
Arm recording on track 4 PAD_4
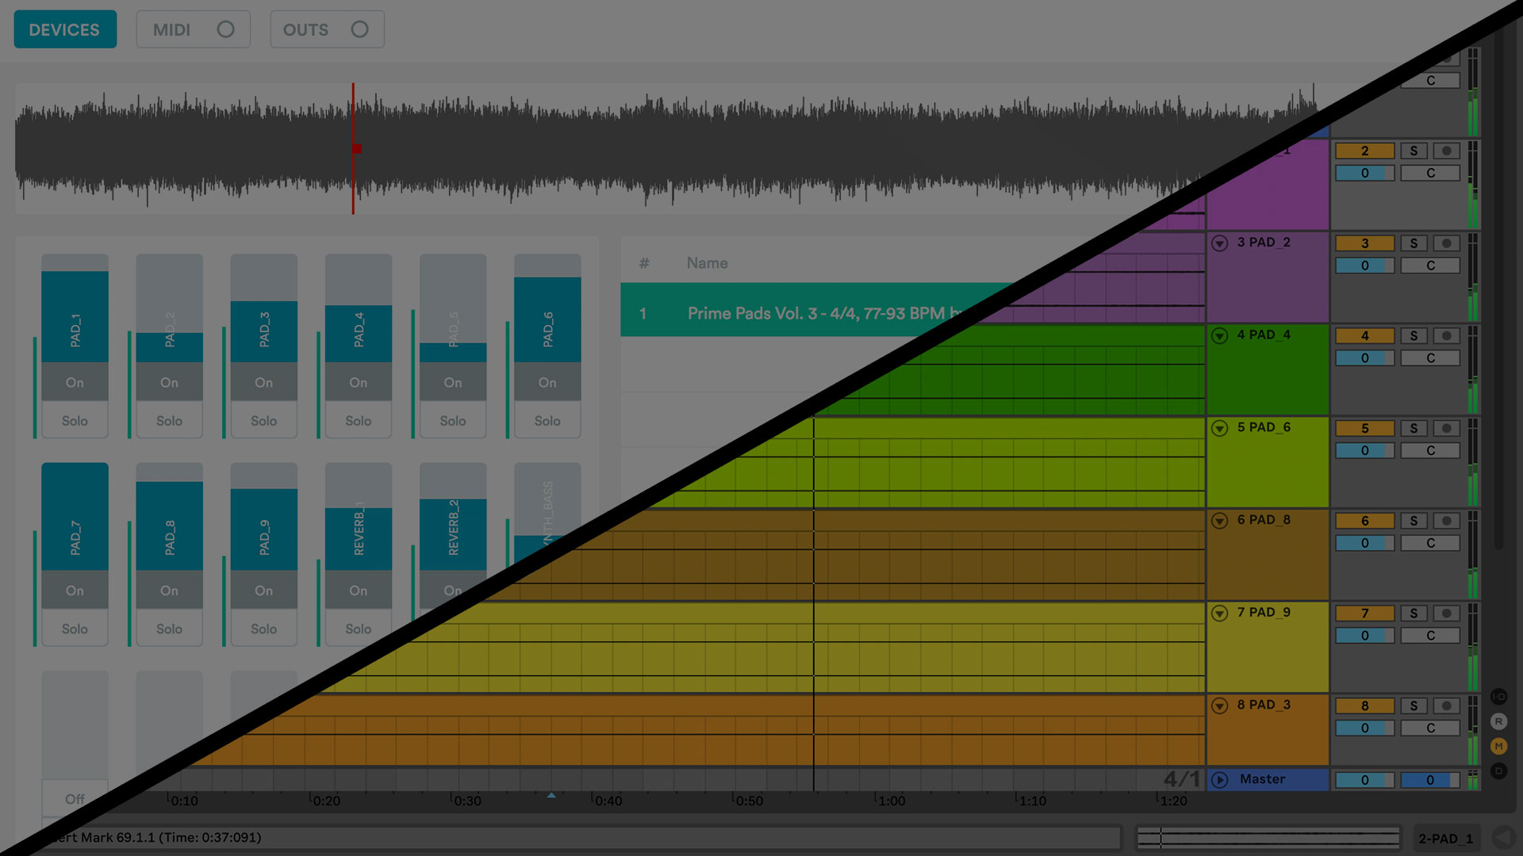(x=1447, y=336)
